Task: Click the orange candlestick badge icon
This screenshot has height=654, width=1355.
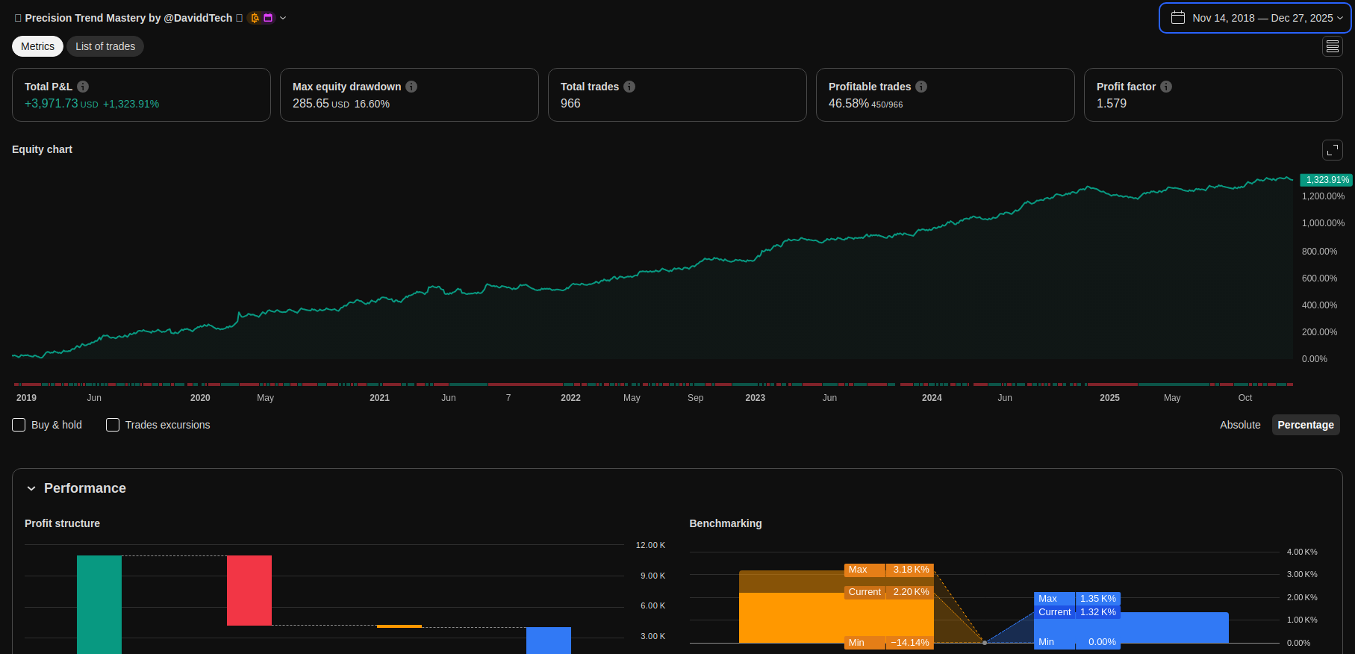Action: click(x=255, y=18)
